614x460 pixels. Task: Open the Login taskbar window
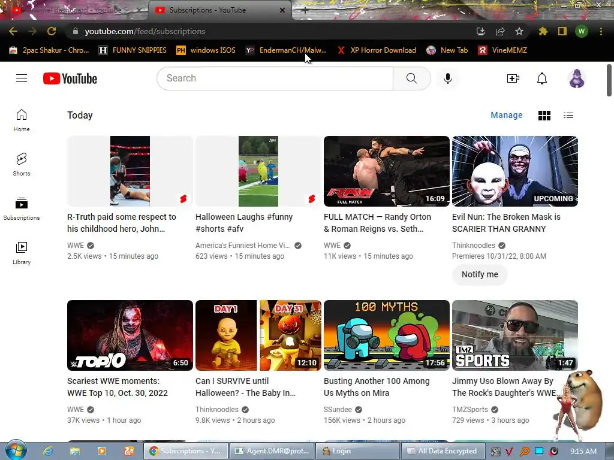coord(357,451)
